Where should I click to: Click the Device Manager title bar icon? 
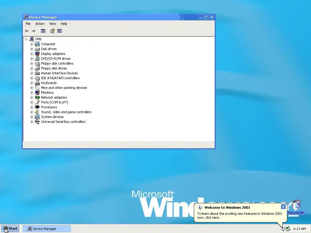[x=26, y=17]
